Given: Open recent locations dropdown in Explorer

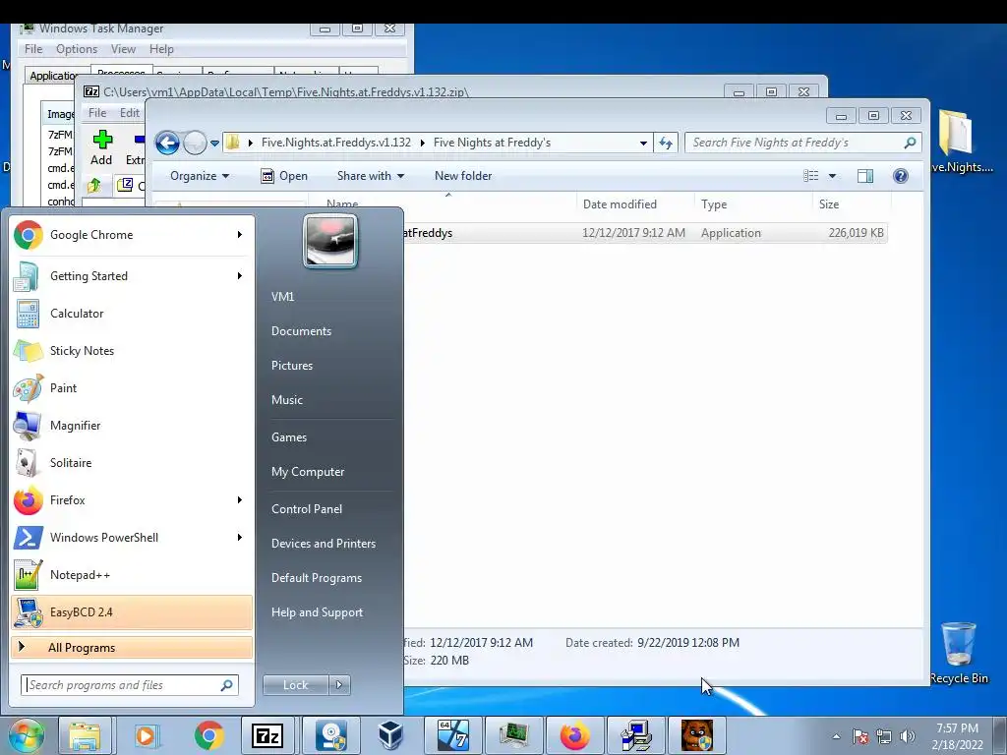Looking at the screenshot, I should coord(214,143).
